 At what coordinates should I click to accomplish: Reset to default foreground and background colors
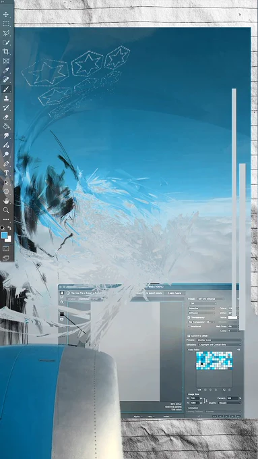[3, 227]
